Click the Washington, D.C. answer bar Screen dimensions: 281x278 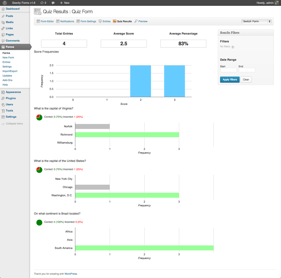point(127,195)
